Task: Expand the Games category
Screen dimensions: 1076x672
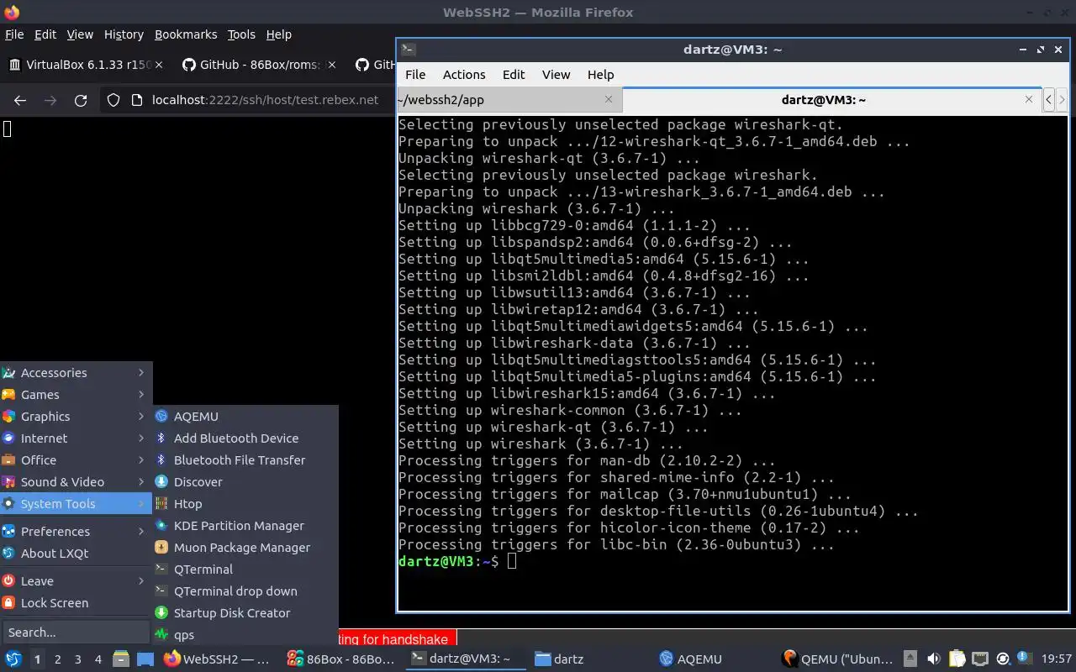Action: (x=76, y=395)
